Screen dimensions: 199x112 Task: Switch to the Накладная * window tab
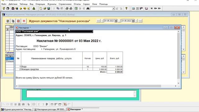83,109
